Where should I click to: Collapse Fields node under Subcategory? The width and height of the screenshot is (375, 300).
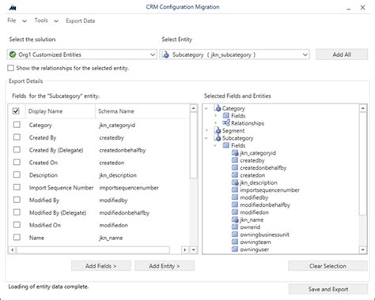click(x=215, y=145)
